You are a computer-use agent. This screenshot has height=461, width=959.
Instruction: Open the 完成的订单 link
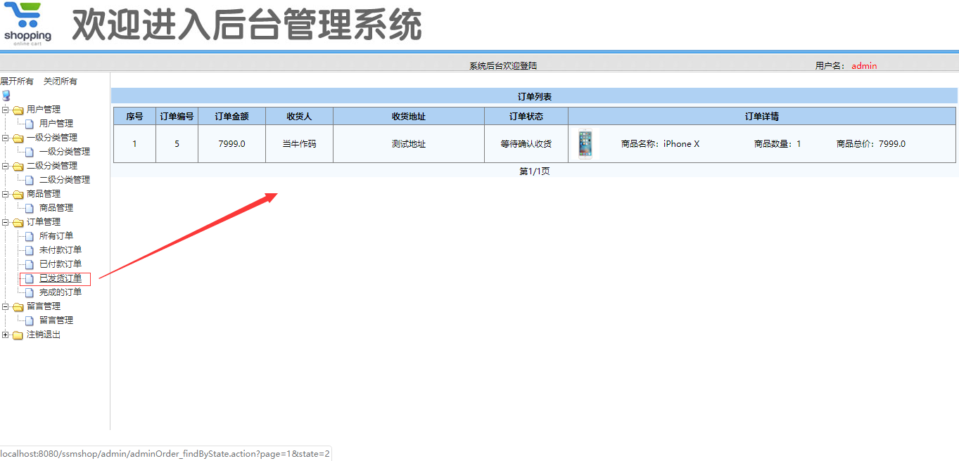[61, 292]
